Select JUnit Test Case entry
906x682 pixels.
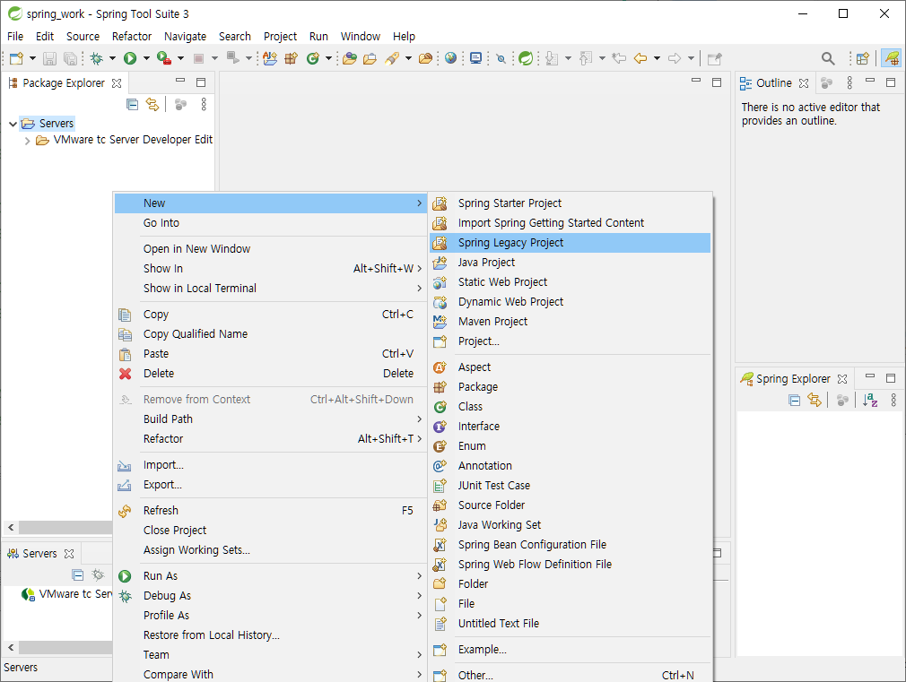(x=570, y=486)
